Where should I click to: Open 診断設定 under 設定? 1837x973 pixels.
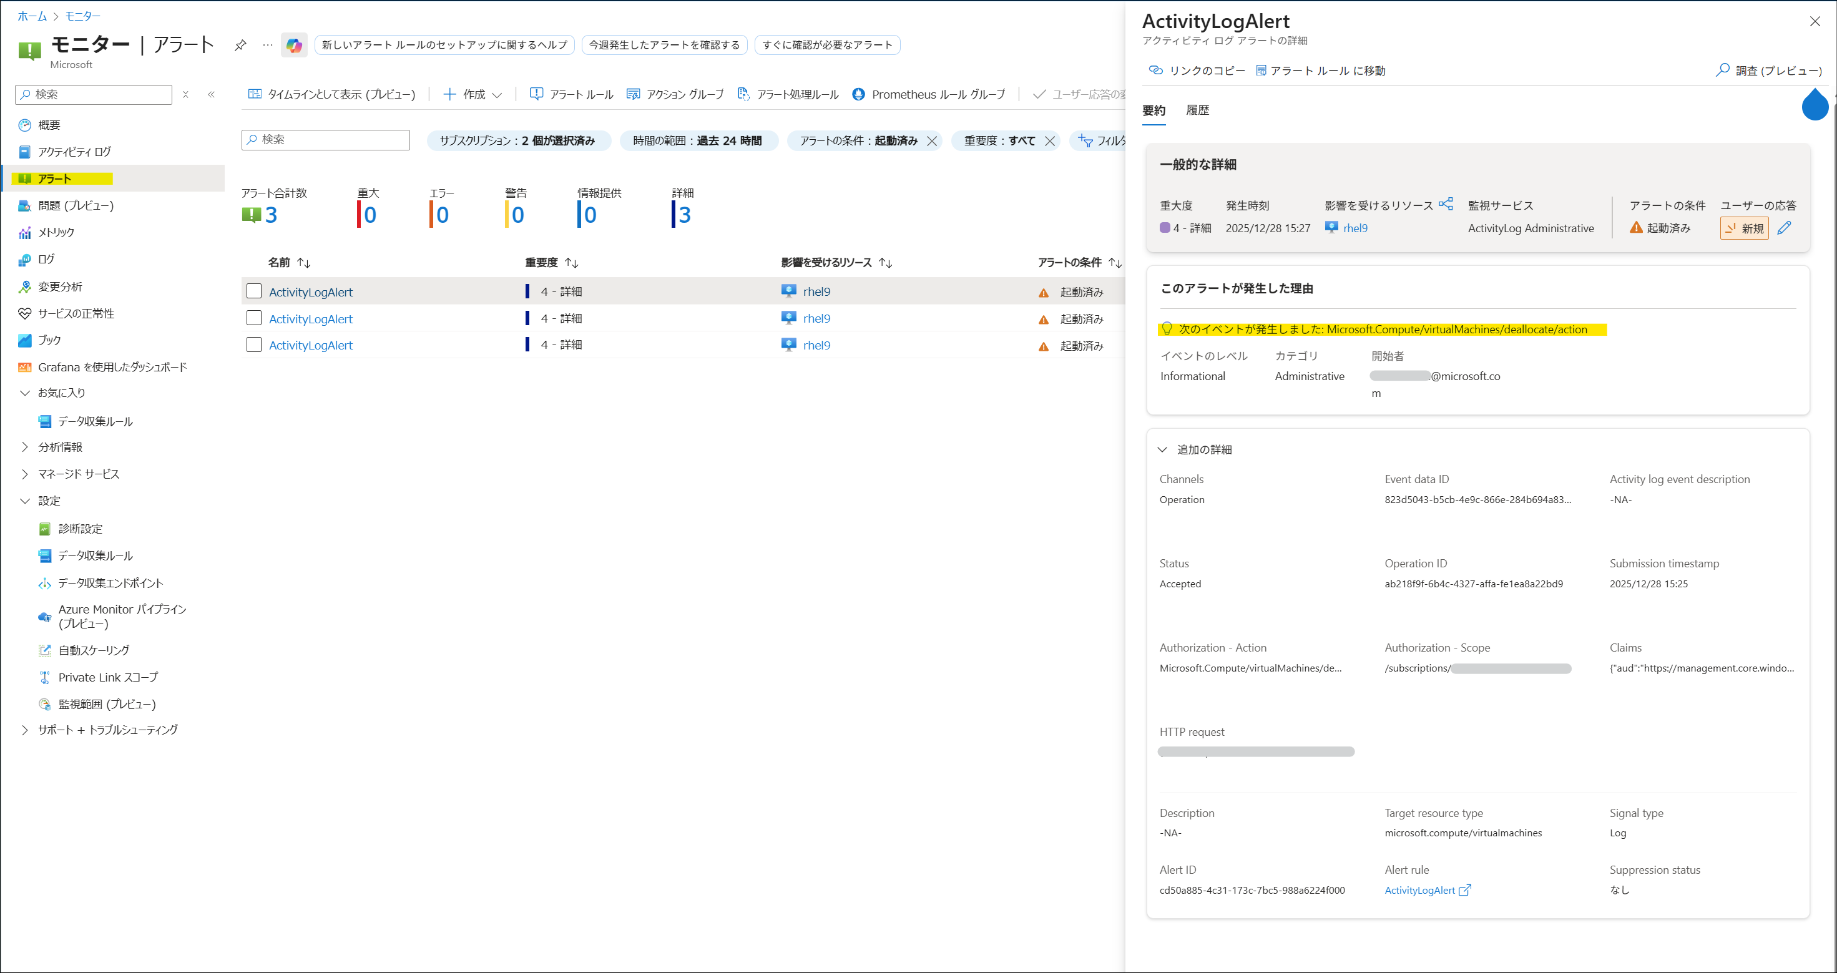tap(80, 529)
